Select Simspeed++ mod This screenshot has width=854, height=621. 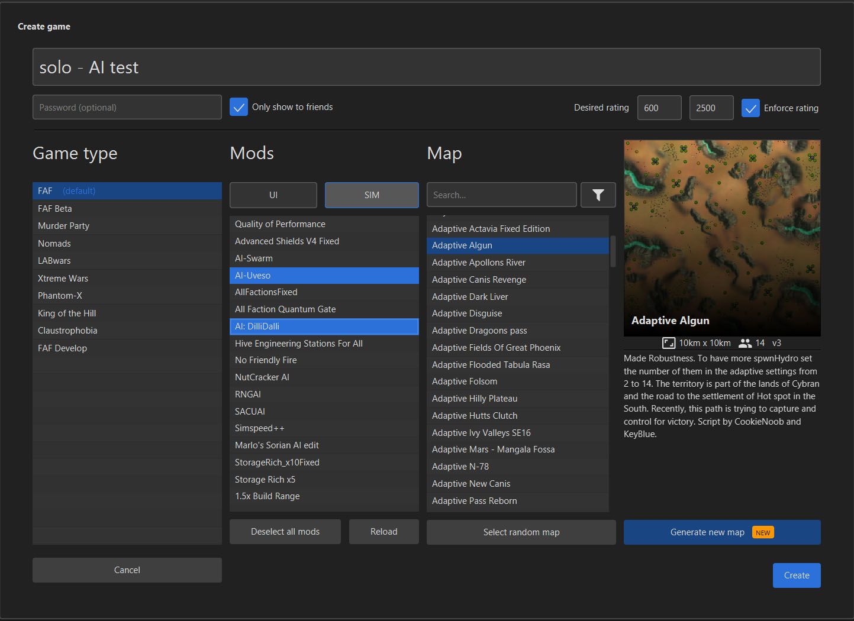(x=324, y=428)
